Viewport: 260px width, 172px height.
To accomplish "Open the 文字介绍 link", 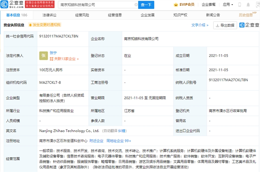I will pos(200,25).
